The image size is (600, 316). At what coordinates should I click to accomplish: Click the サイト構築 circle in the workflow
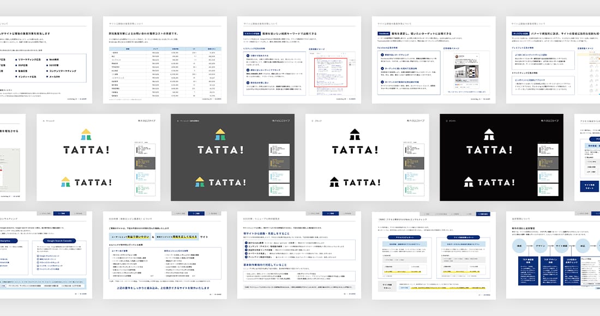(x=561, y=246)
